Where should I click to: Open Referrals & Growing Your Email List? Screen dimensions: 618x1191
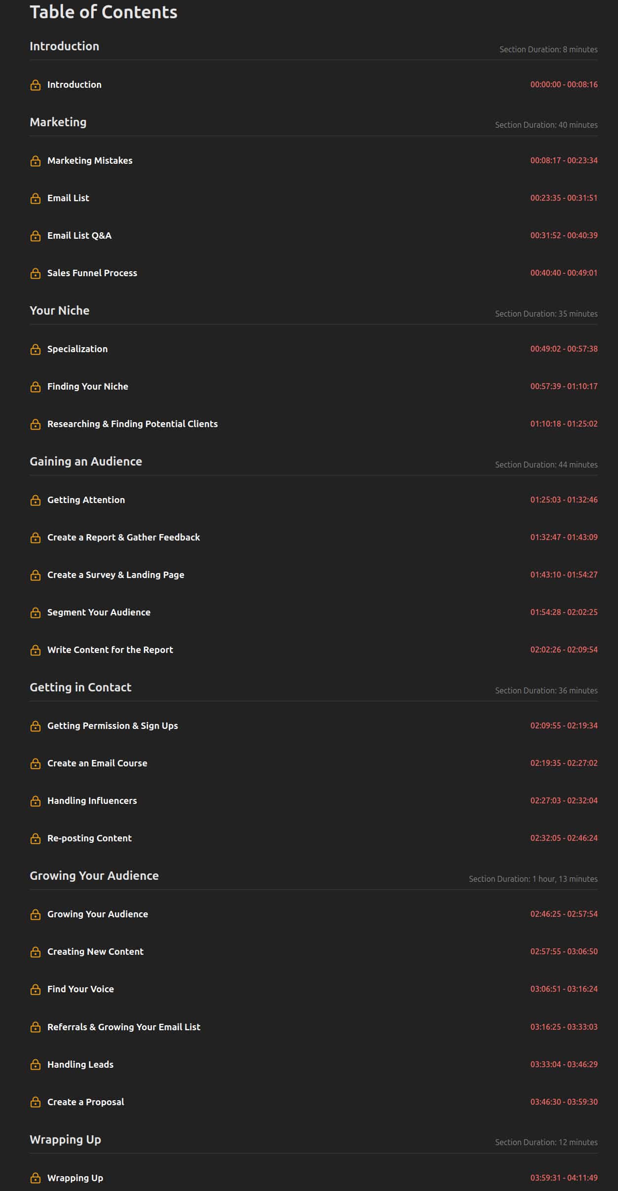pos(124,1027)
